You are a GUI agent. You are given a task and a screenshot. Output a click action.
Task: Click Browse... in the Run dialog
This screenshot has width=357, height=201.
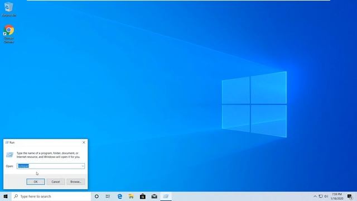tap(76, 181)
